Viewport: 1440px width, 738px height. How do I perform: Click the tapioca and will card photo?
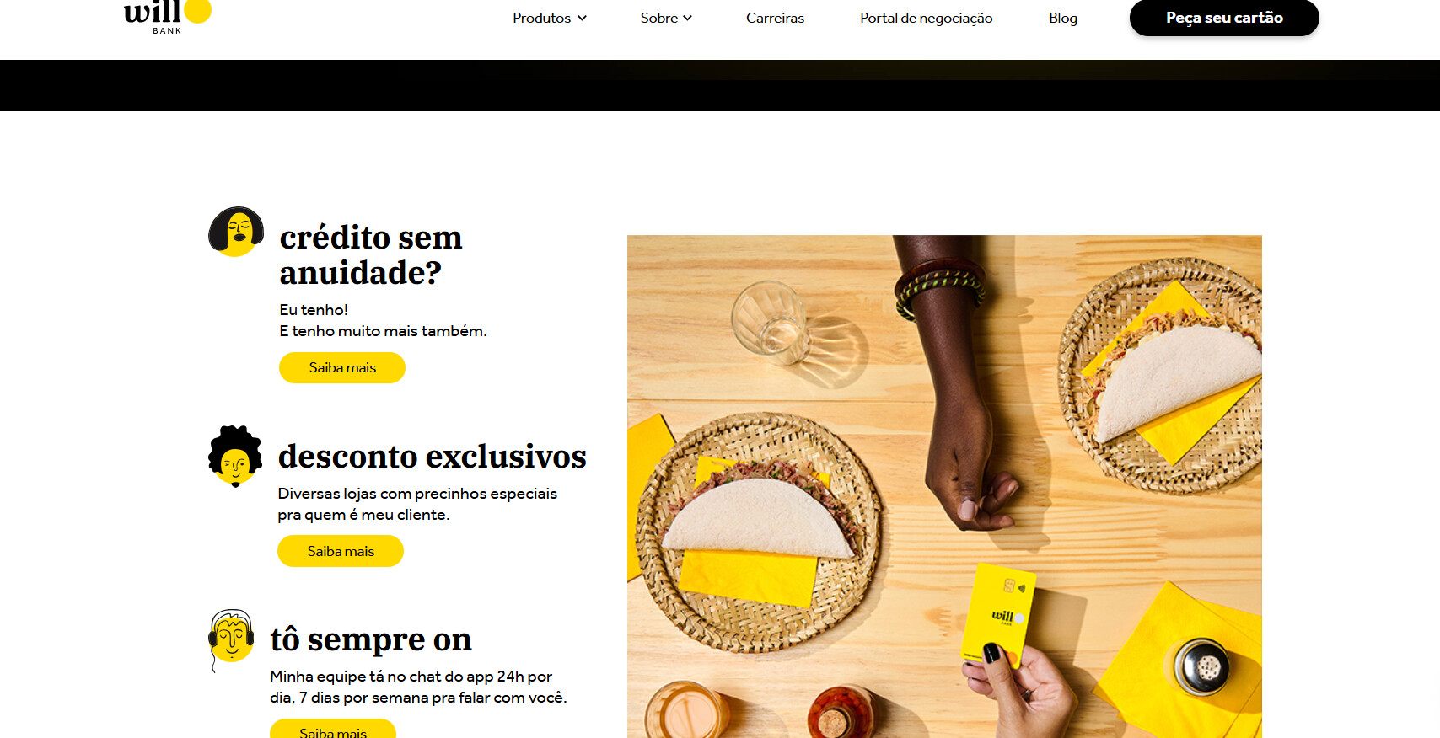tap(944, 486)
